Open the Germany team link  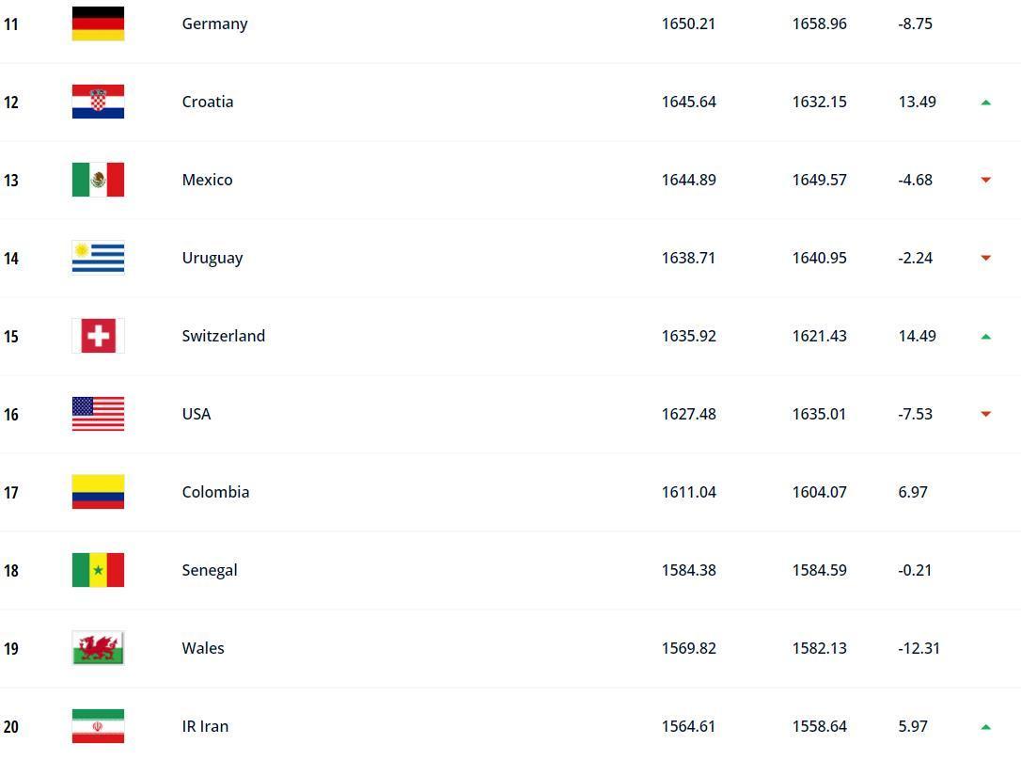click(x=215, y=24)
